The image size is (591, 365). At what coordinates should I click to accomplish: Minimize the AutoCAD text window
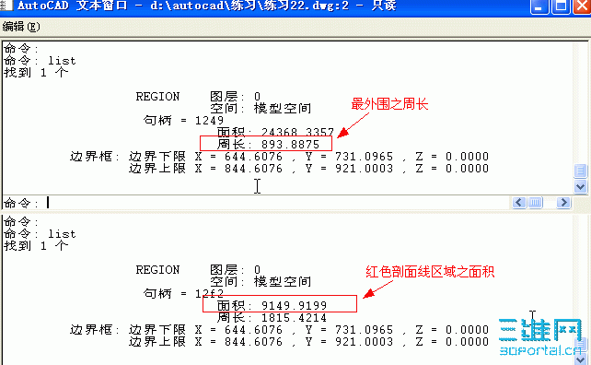point(539,6)
